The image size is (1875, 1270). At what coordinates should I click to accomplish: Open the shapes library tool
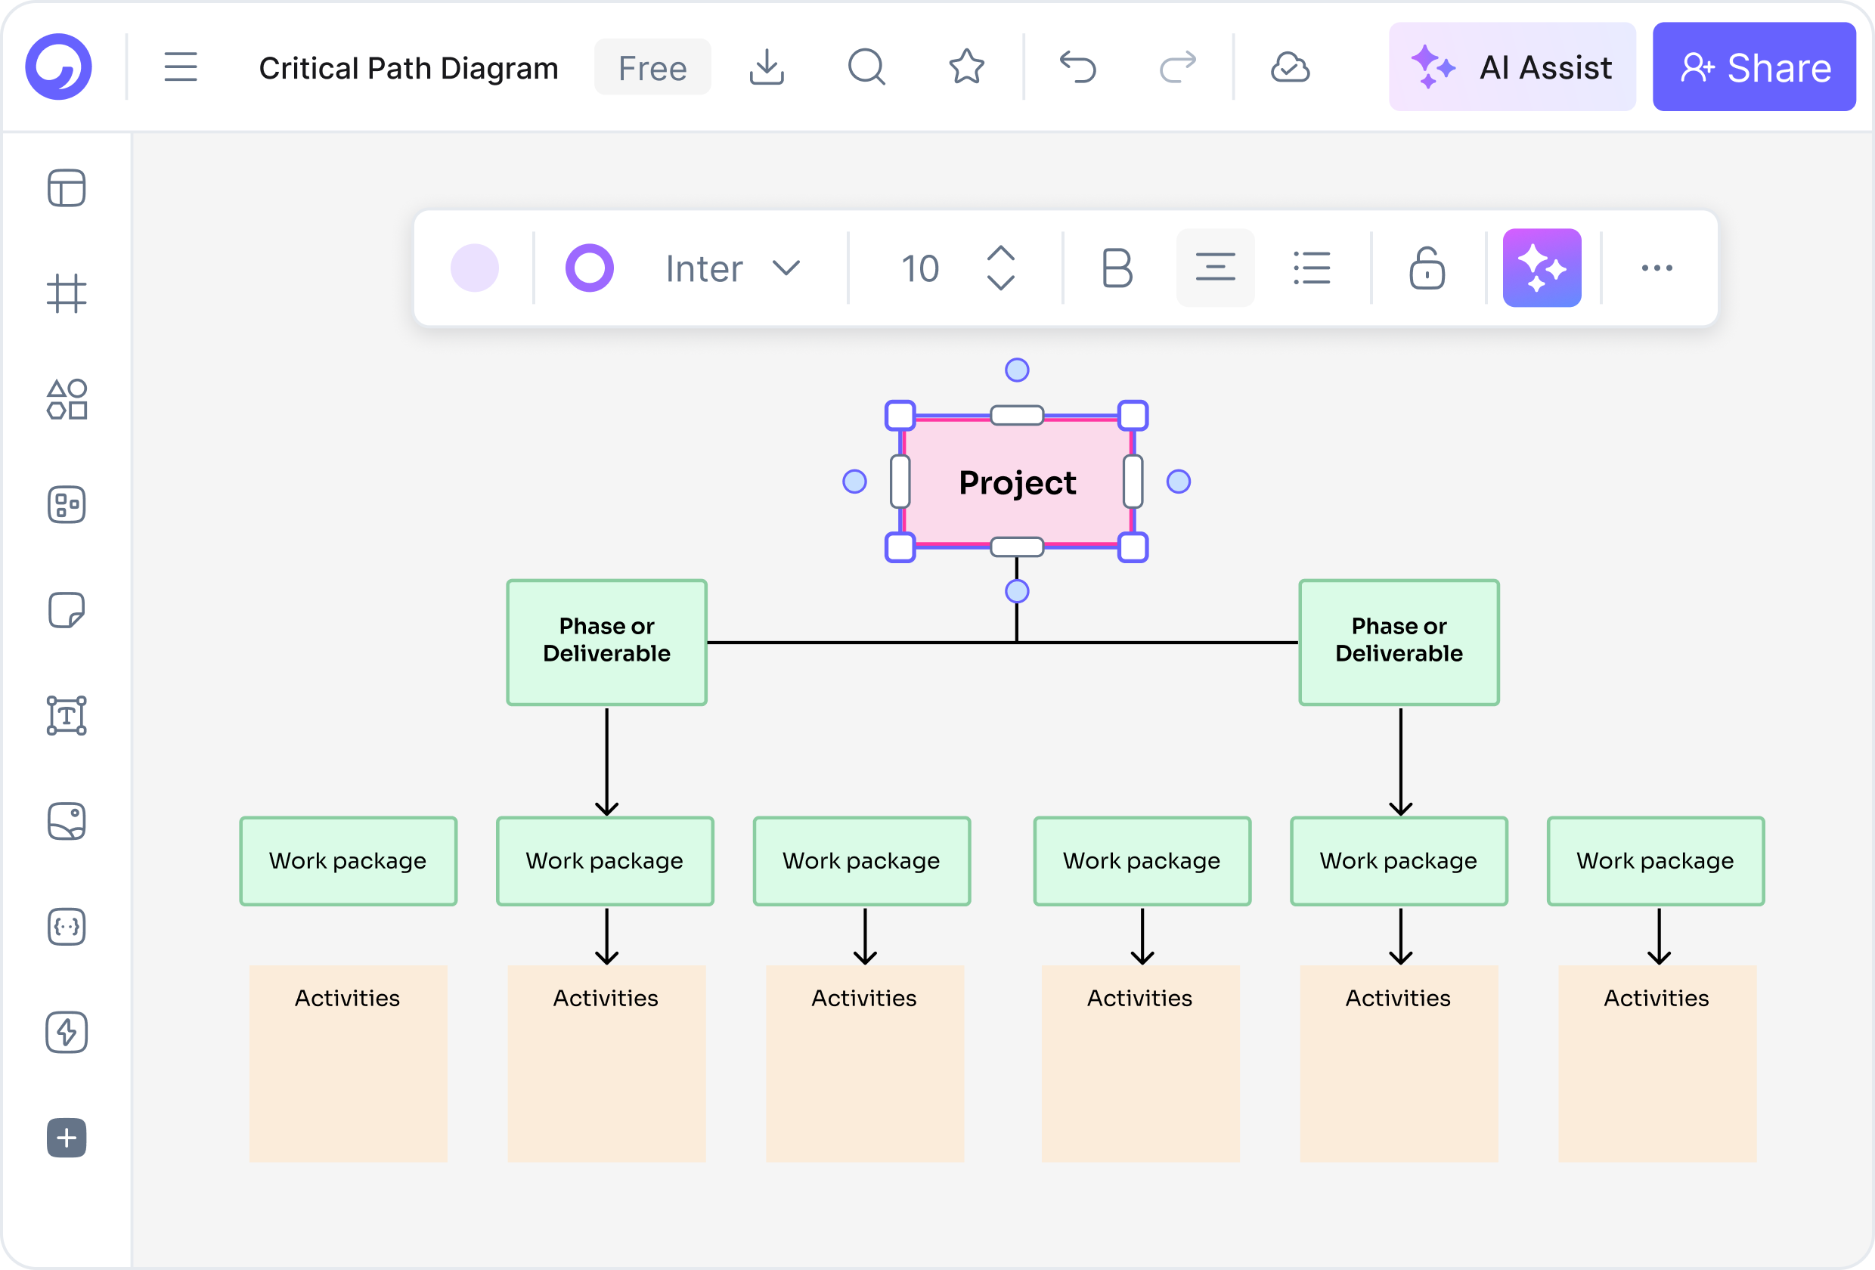67,399
